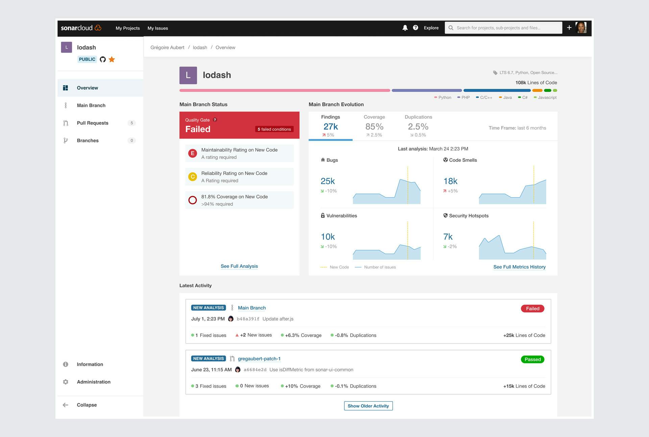Click the blue C/C++ language bar segment
Image resolution: width=649 pixels, height=437 pixels.
[x=497, y=91]
